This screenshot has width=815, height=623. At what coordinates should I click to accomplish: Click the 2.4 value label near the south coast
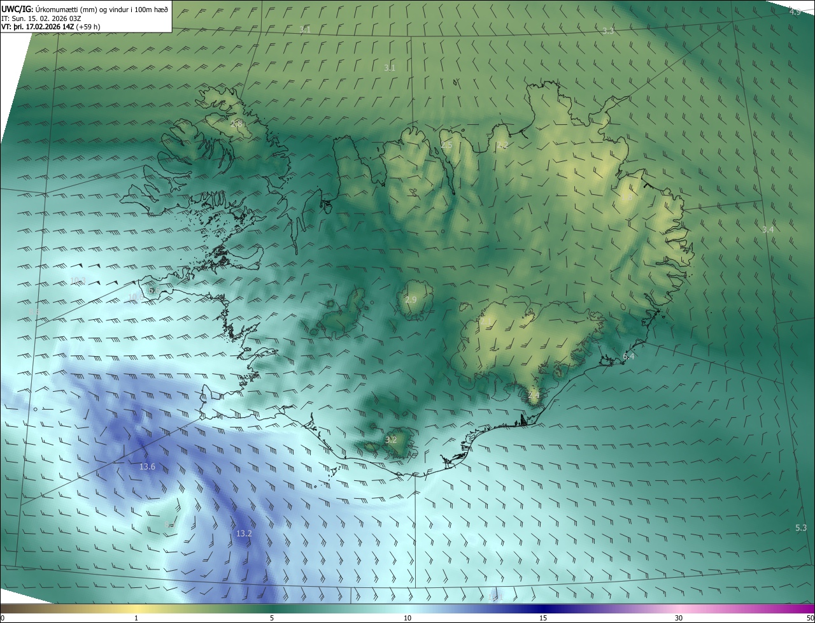[x=534, y=396]
